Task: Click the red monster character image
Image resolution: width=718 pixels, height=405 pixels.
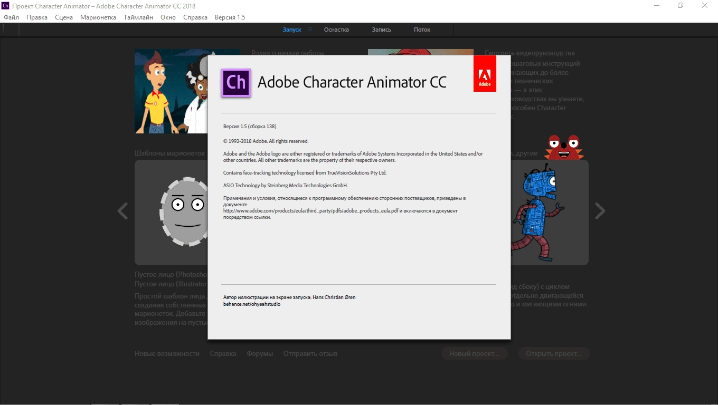Action: (564, 147)
